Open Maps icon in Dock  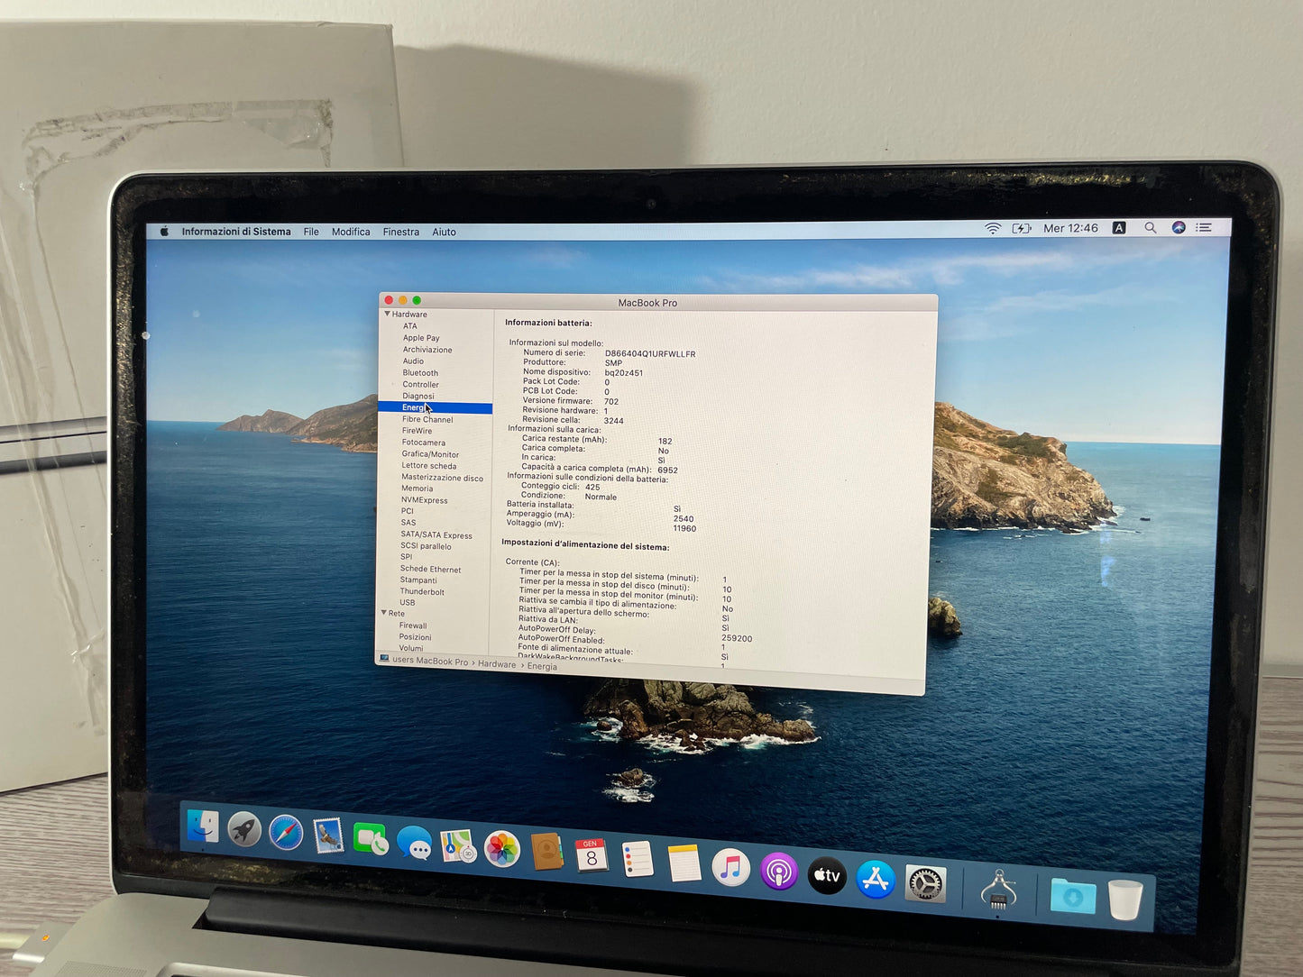pyautogui.click(x=458, y=846)
